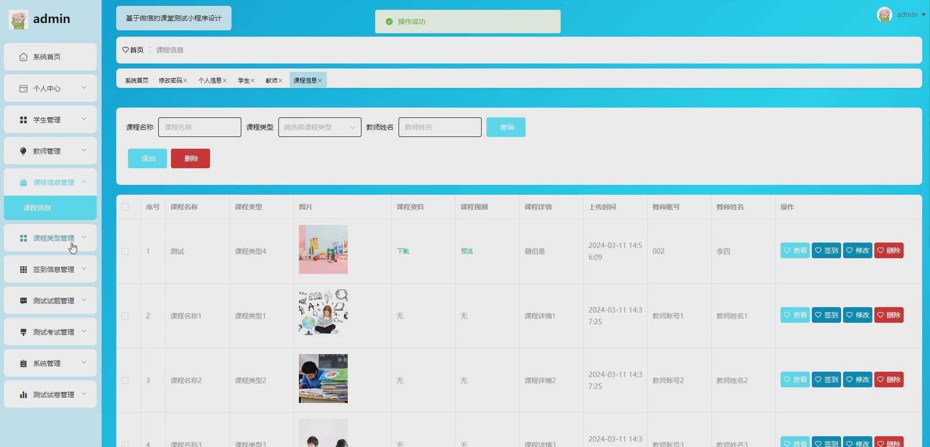The image size is (930, 447).
Task: Click the 个人中心 card icon
Action: coord(23,88)
